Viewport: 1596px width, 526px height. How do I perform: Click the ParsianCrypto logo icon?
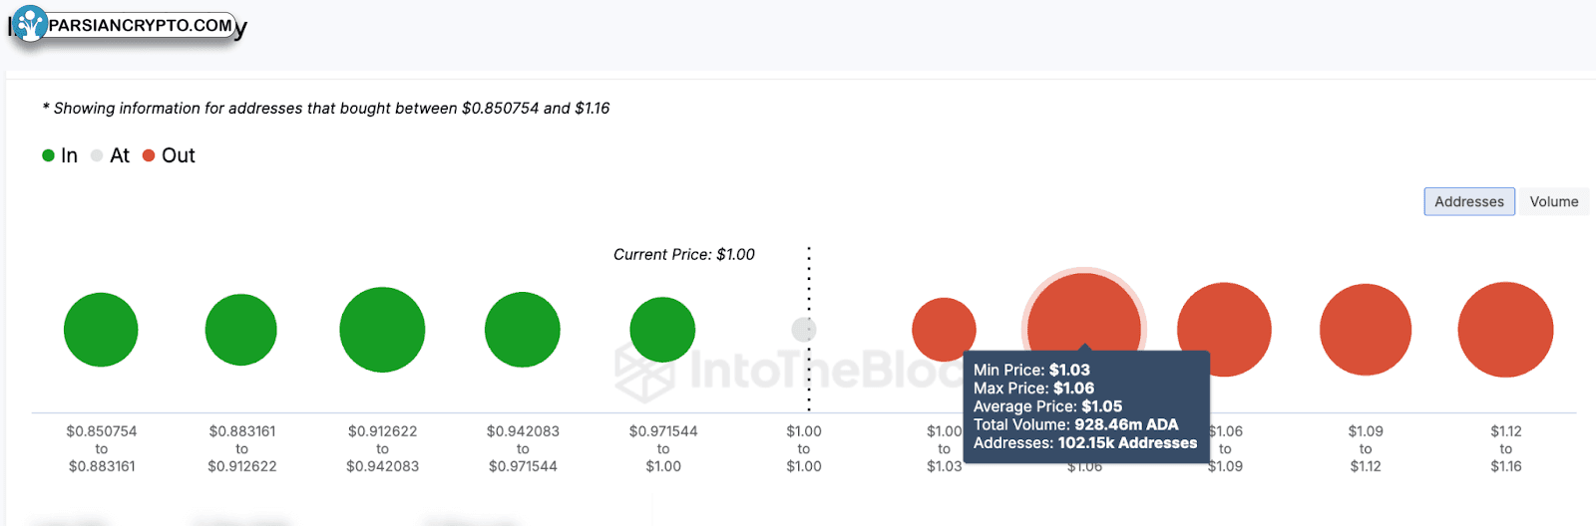(x=31, y=23)
